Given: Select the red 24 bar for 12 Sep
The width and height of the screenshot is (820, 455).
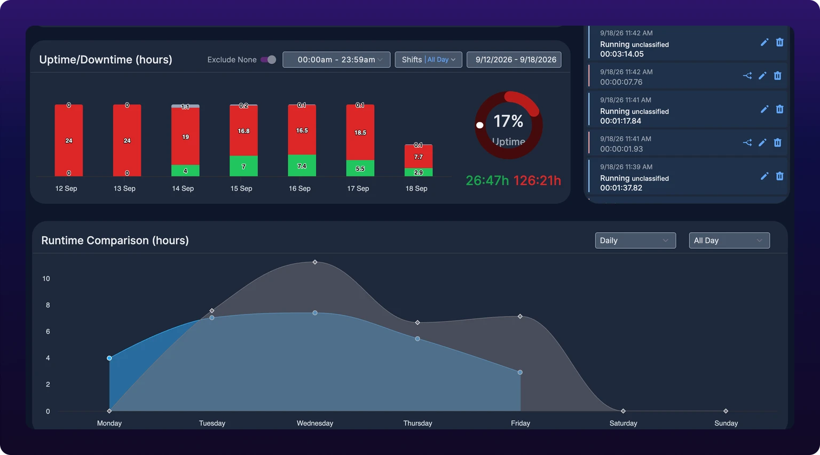Looking at the screenshot, I should coord(69,140).
